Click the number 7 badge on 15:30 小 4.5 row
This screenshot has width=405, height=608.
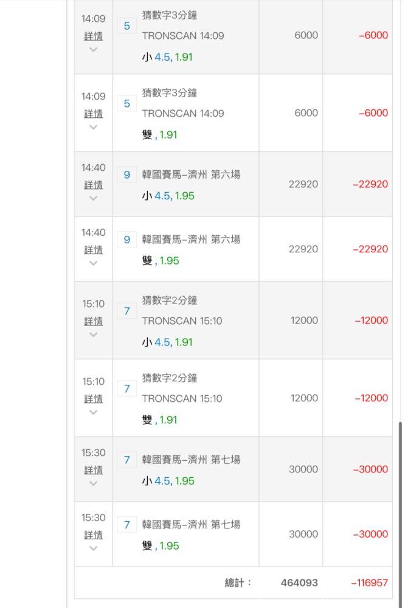tap(127, 460)
